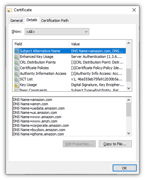145x180 pixels.
Task: Click the SCT List field icon
Action: pyautogui.click(x=17, y=79)
